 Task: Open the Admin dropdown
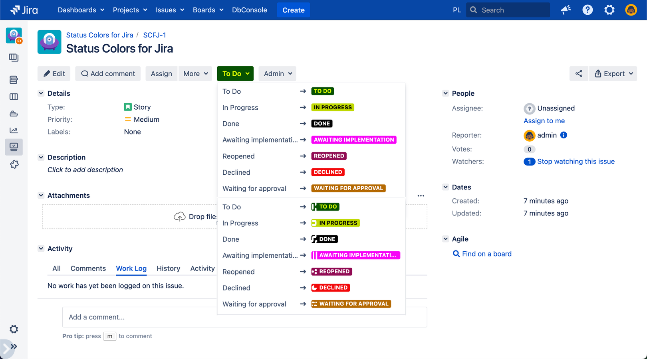point(278,73)
